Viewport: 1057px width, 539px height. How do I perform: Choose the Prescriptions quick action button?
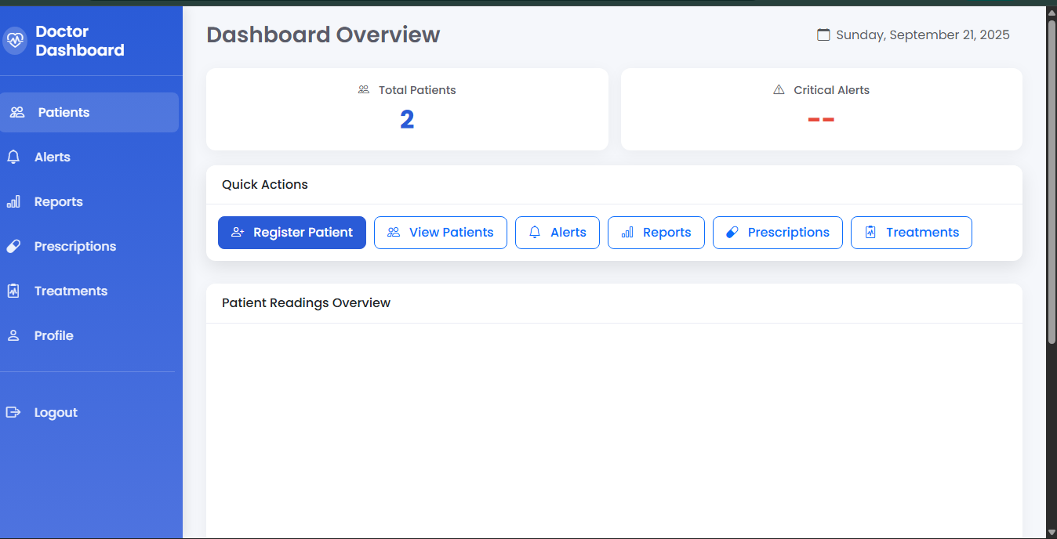coord(777,233)
